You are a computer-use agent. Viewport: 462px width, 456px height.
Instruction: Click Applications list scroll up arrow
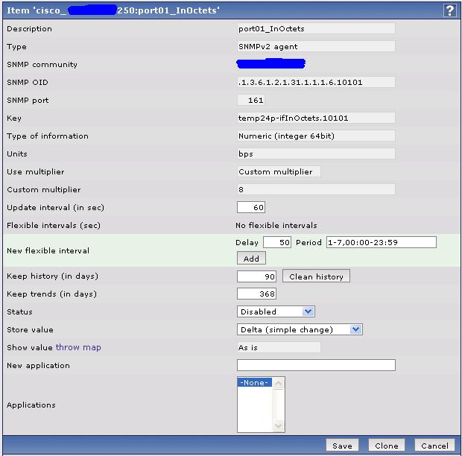(x=278, y=383)
